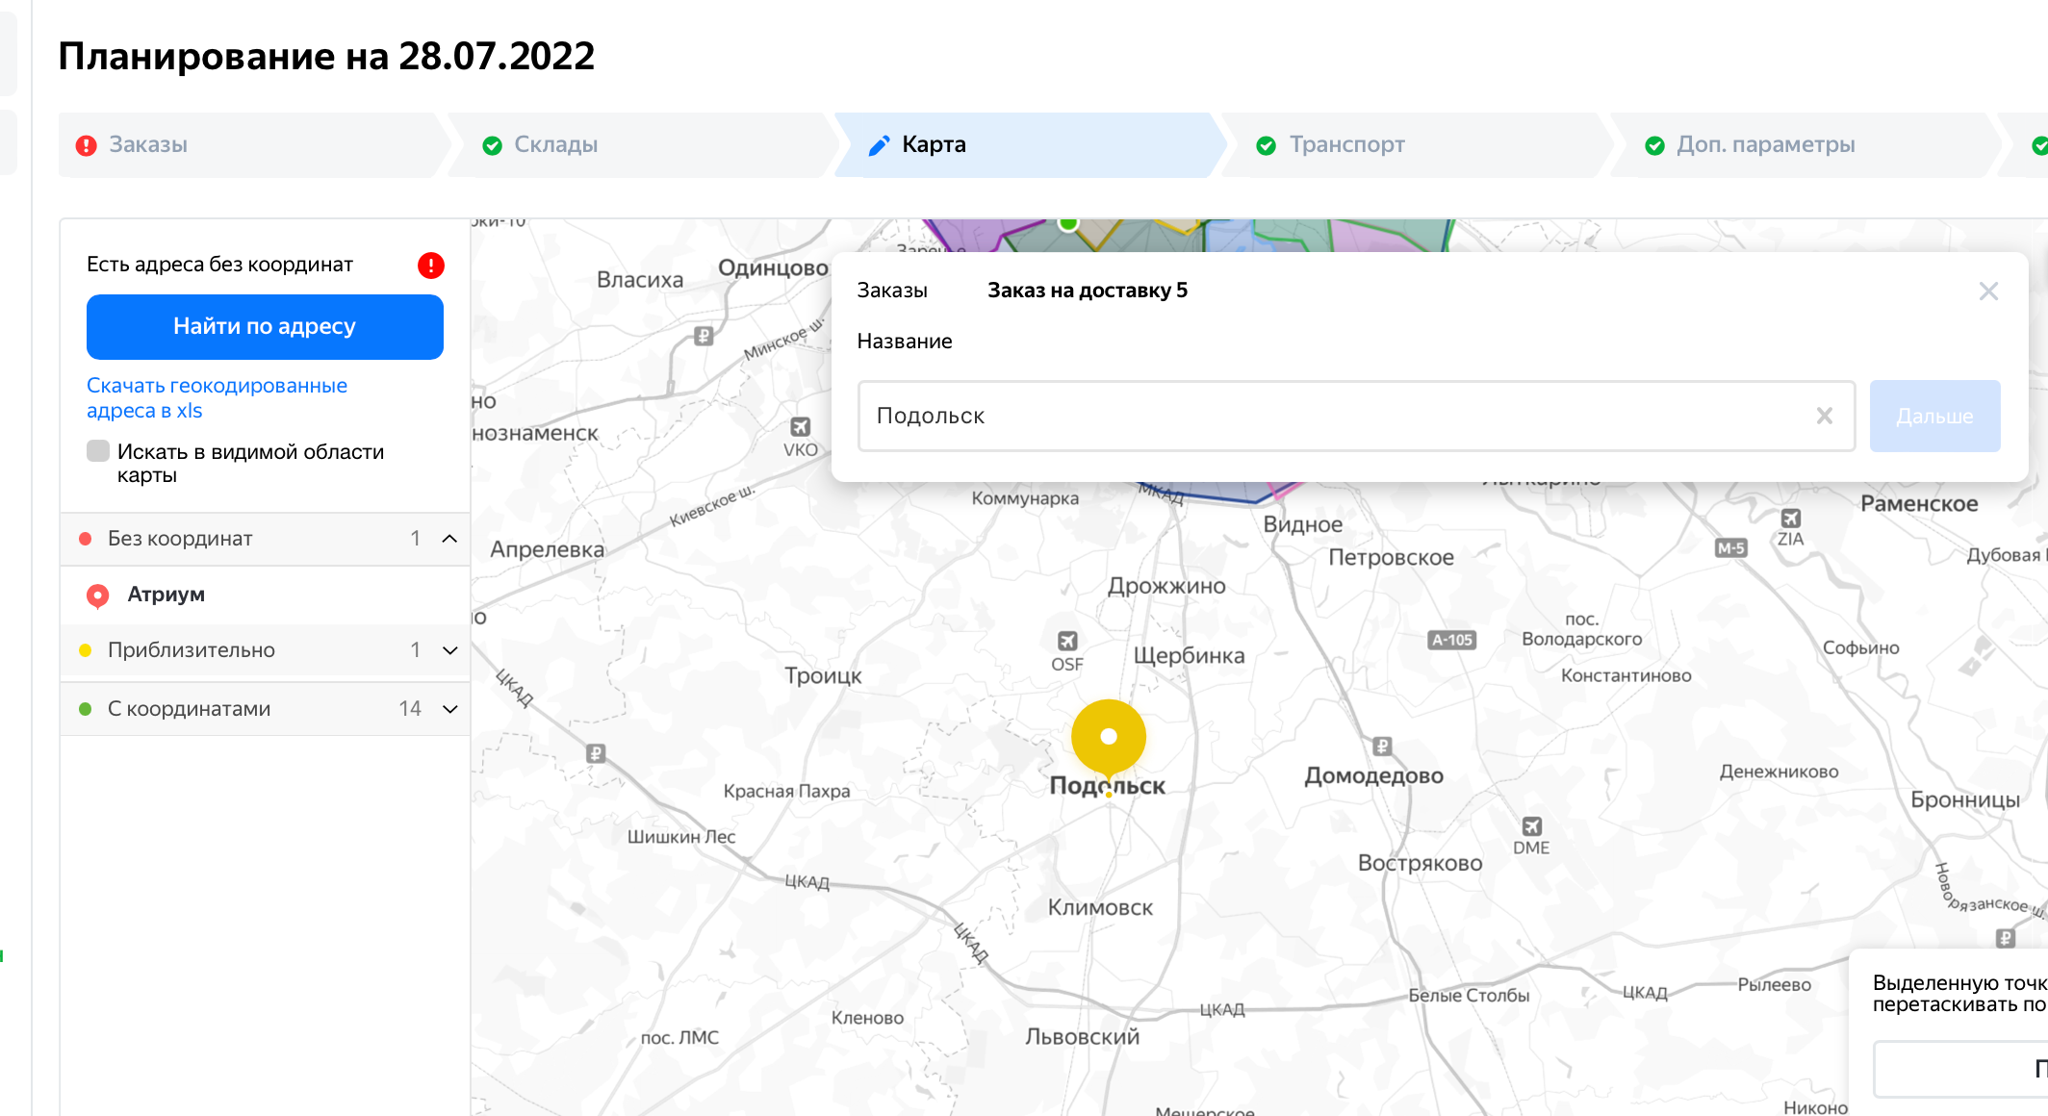The height and width of the screenshot is (1116, 2048).
Task: Click the Красная Пахра label on the map
Action: coord(786,791)
